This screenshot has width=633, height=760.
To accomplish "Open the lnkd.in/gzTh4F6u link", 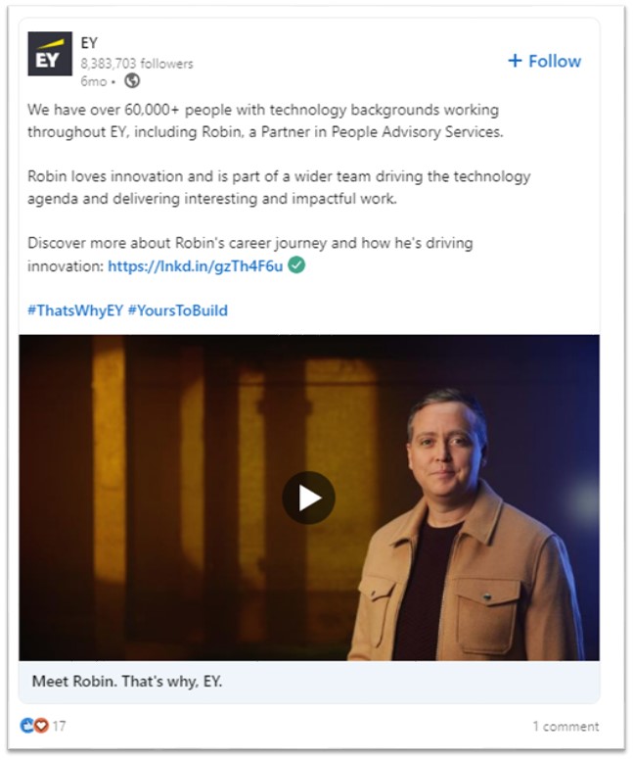I will 195,266.
